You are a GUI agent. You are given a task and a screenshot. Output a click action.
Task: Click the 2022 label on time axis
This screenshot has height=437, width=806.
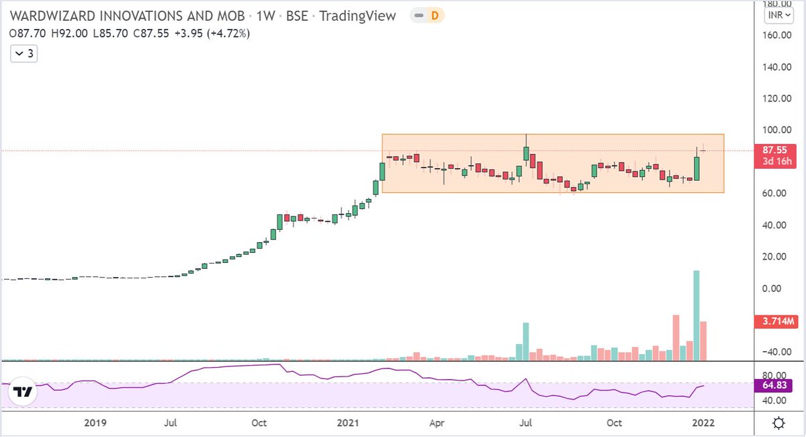click(x=703, y=424)
